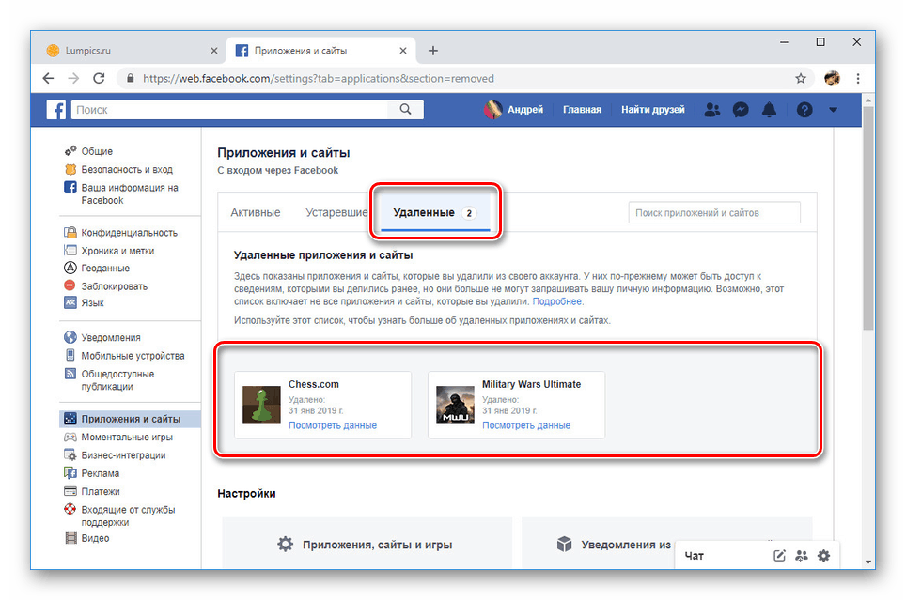Image resolution: width=906 pixels, height=600 pixels.
Task: Click the search magnifier button
Action: pyautogui.click(x=406, y=110)
